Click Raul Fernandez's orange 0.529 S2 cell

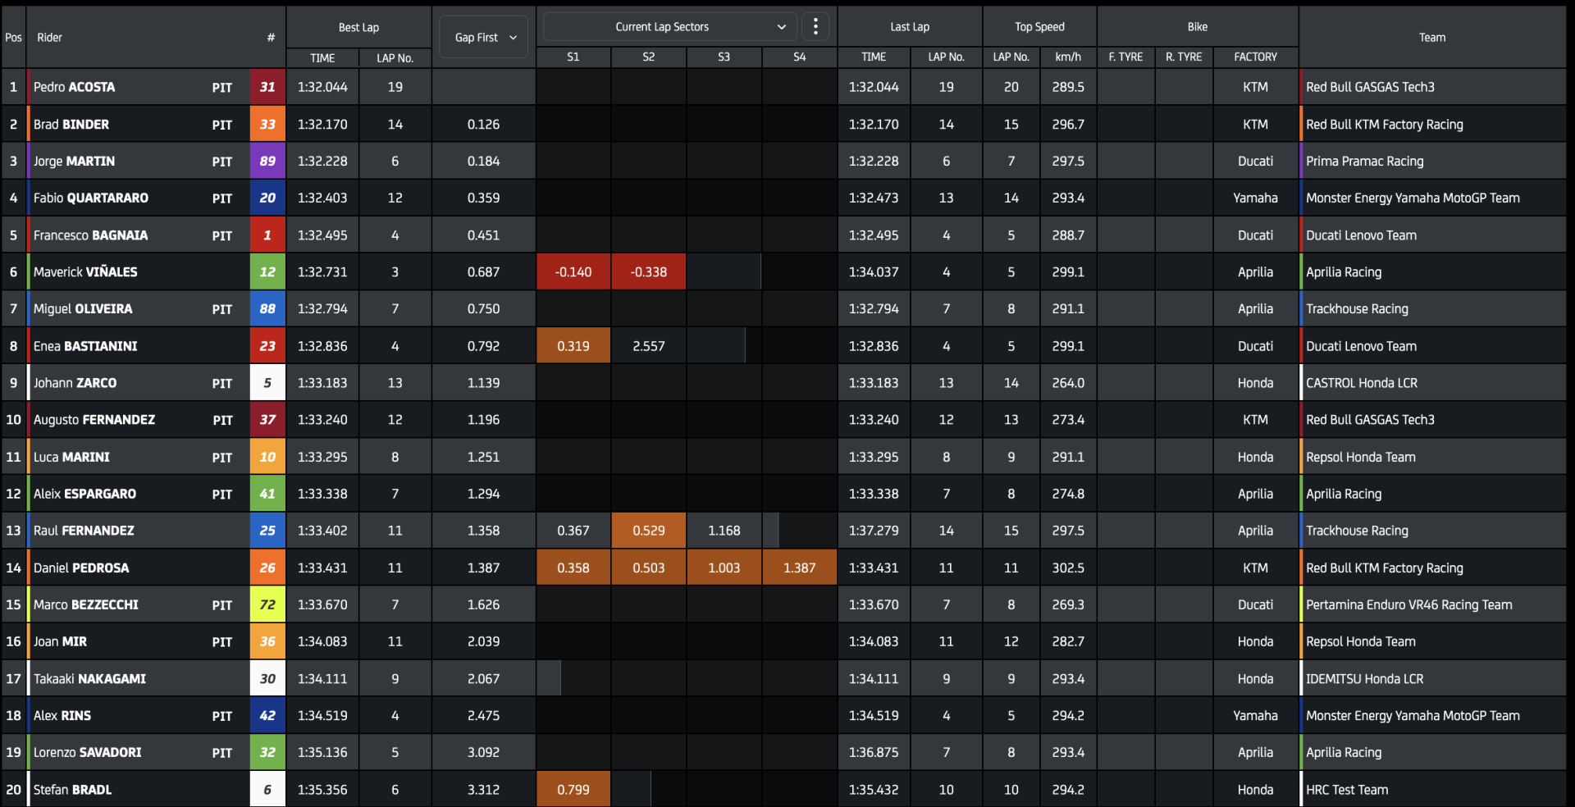(649, 531)
